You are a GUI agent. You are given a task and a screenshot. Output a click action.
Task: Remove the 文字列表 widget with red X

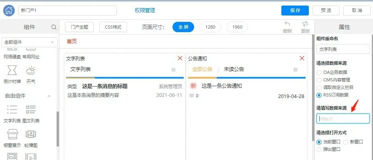[180, 58]
